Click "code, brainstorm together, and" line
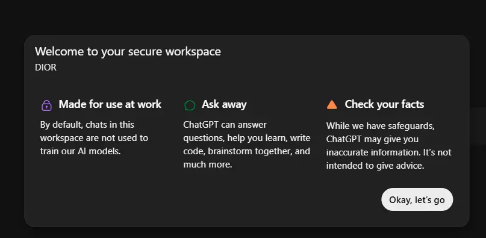Screen dimensions: 486x238 click(x=247, y=151)
